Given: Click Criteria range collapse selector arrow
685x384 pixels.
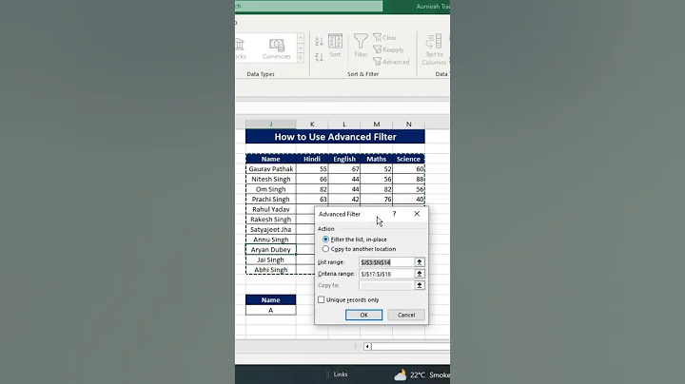Looking at the screenshot, I should point(419,274).
